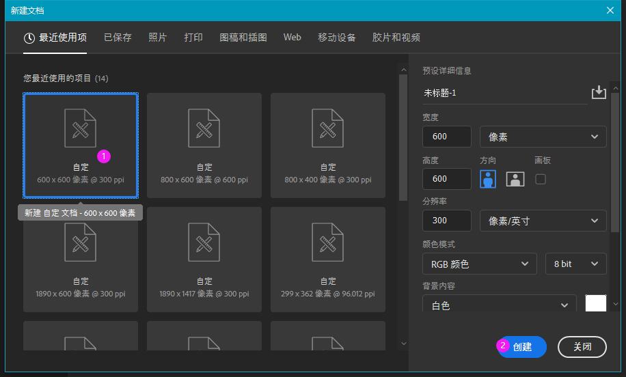The width and height of the screenshot is (626, 377).
Task: Click the document icon of 800 x 600 preset
Action: click(204, 128)
